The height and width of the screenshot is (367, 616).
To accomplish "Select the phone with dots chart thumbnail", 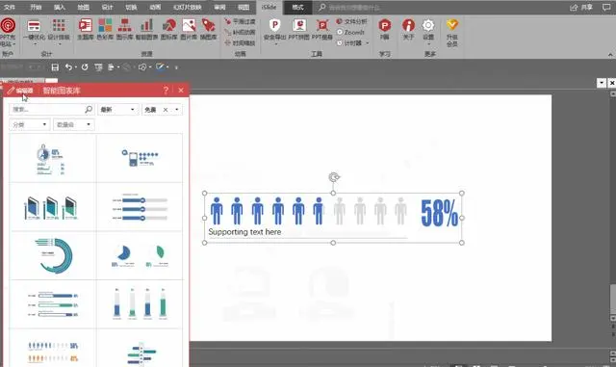I will tap(140, 158).
